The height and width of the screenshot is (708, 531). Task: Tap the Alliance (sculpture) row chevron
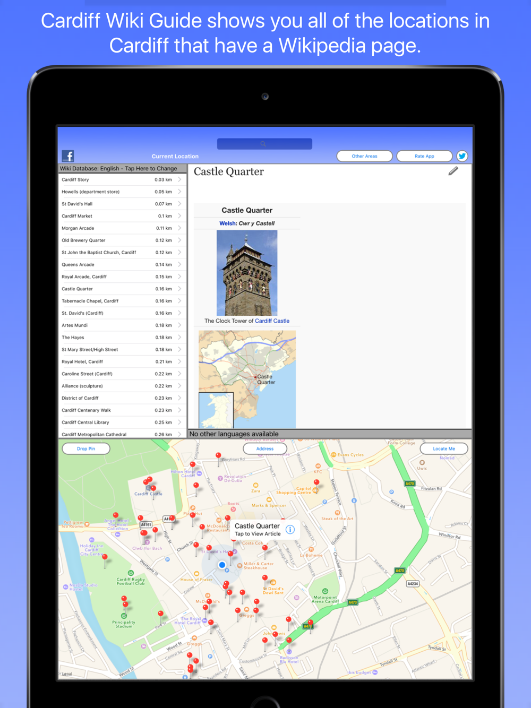click(179, 386)
